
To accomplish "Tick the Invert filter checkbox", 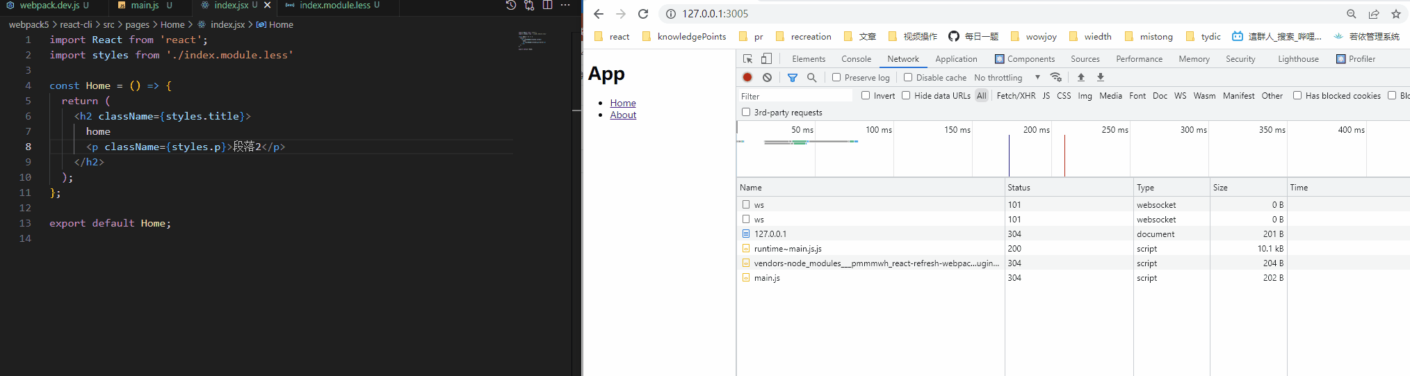I will (866, 95).
